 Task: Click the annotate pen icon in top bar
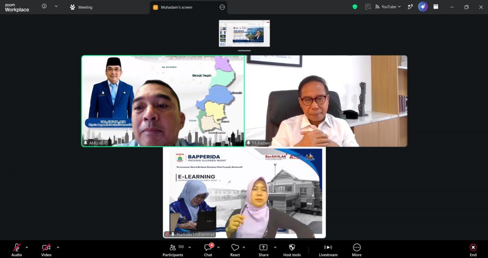point(410,7)
